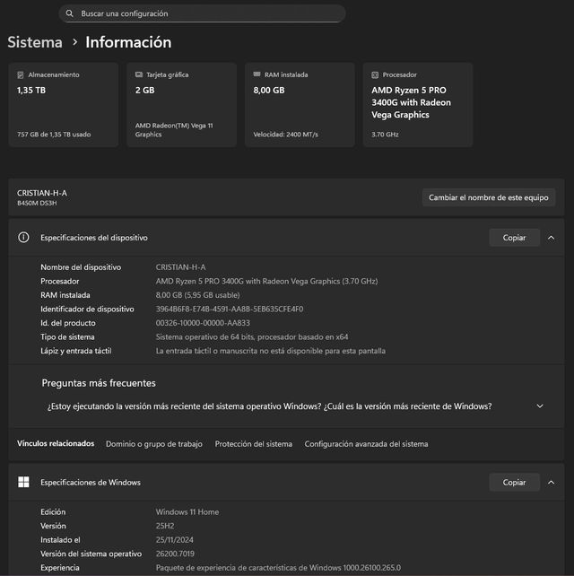Click the Experiencia label
The height and width of the screenshot is (576, 574).
(x=60, y=568)
